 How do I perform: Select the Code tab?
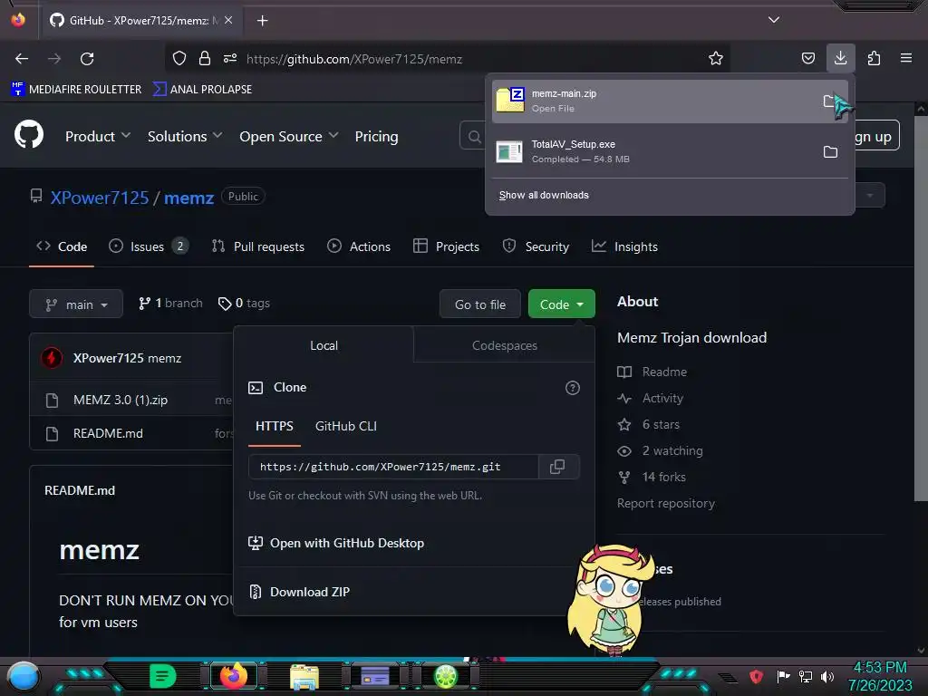pyautogui.click(x=62, y=246)
